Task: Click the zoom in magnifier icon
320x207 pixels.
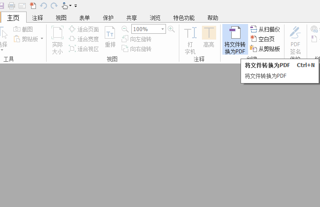Action: click(171, 29)
